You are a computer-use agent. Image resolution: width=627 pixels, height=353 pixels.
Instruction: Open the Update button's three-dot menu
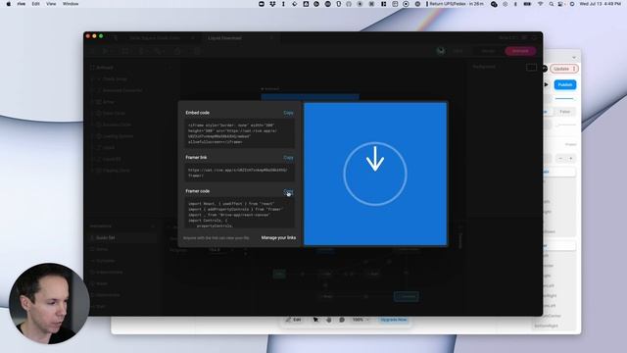(x=574, y=69)
